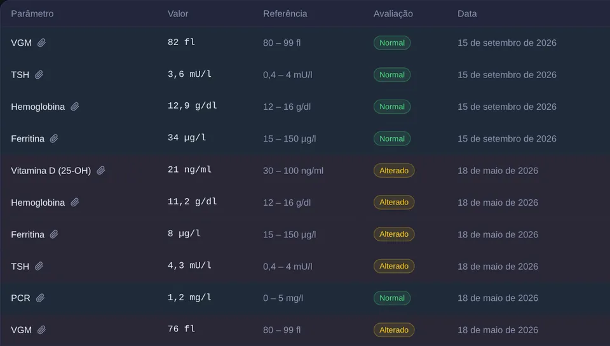
Task: Click Ferritina name in the 8 µg/l row
Action: pos(27,234)
